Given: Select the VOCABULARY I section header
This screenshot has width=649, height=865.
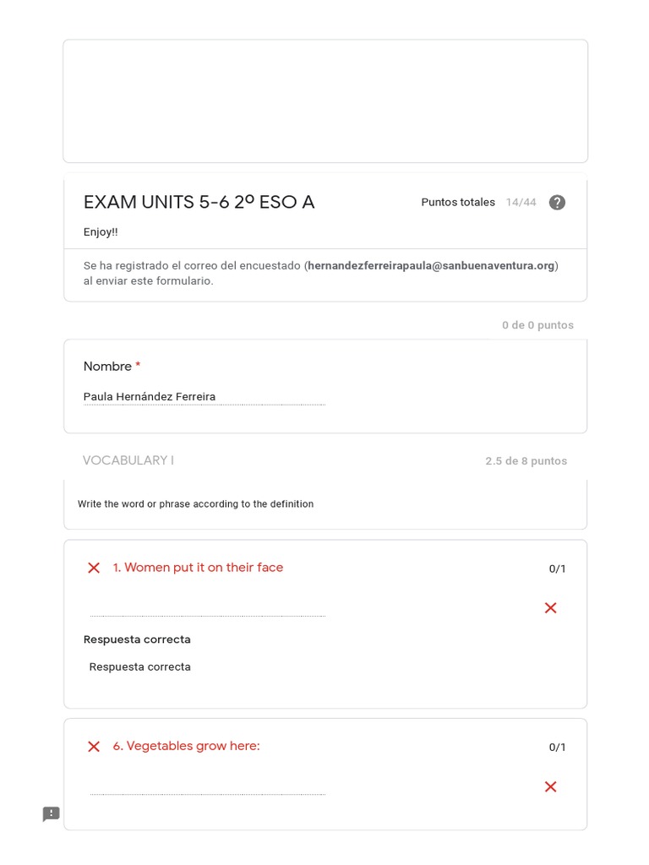Looking at the screenshot, I should pos(128,460).
